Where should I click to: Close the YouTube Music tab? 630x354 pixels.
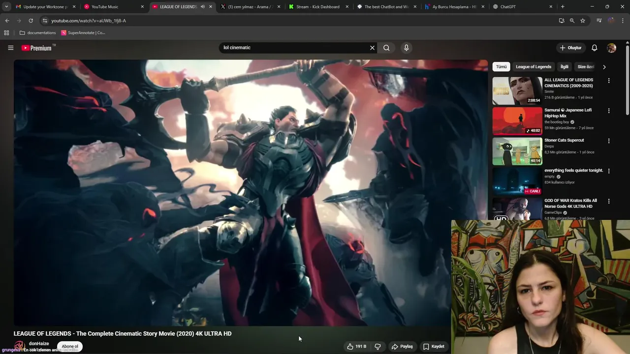tap(142, 7)
